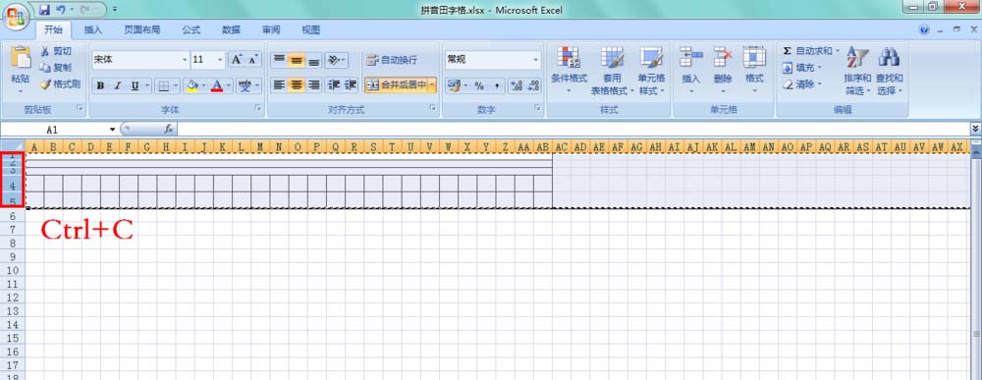Increase decimal places
The width and height of the screenshot is (982, 380).
coord(517,85)
